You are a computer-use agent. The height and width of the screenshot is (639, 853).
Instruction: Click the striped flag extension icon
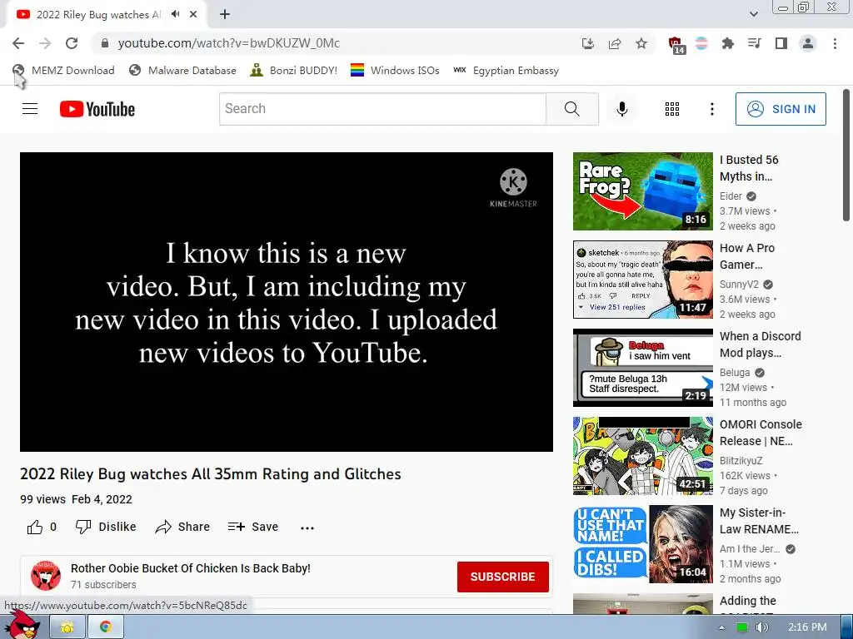point(701,43)
